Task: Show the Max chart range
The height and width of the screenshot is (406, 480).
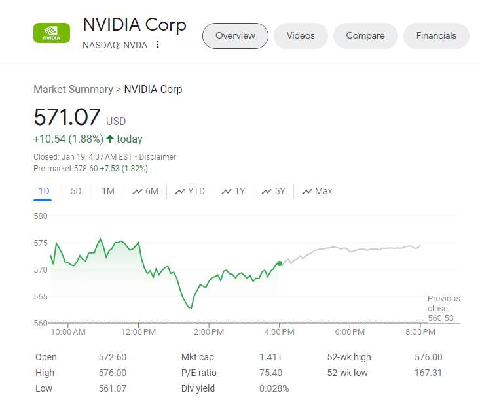Action: pyautogui.click(x=317, y=191)
